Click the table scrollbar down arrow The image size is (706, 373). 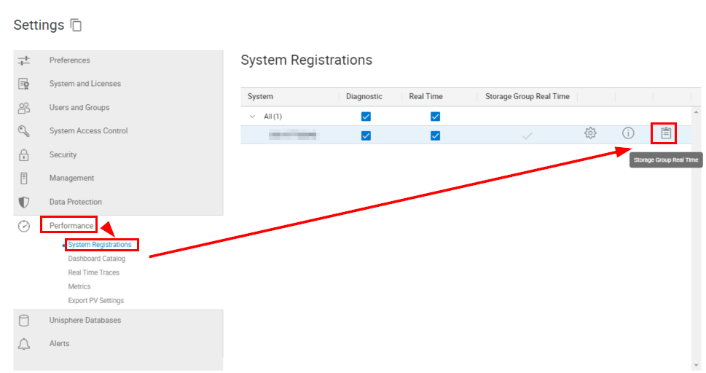point(696,366)
